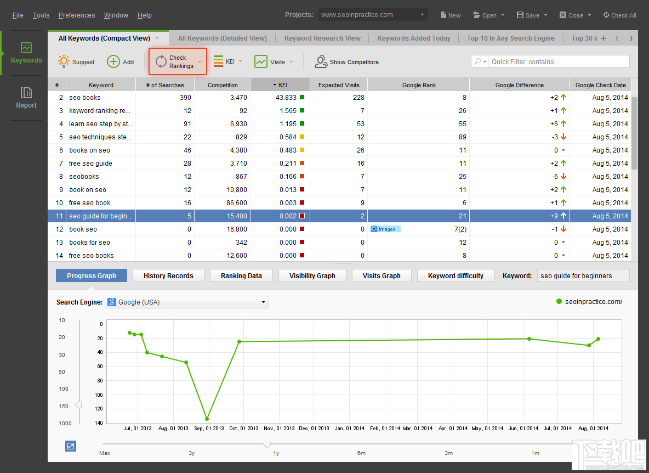Open the Open button dropdown arrow
Screen dimensions: 649x473
503,15
